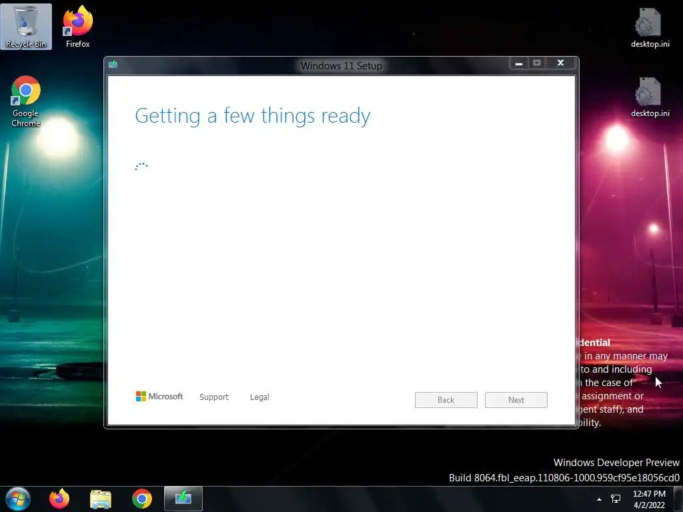
Task: Maximize the Windows 11 Setup window
Action: pyautogui.click(x=537, y=63)
